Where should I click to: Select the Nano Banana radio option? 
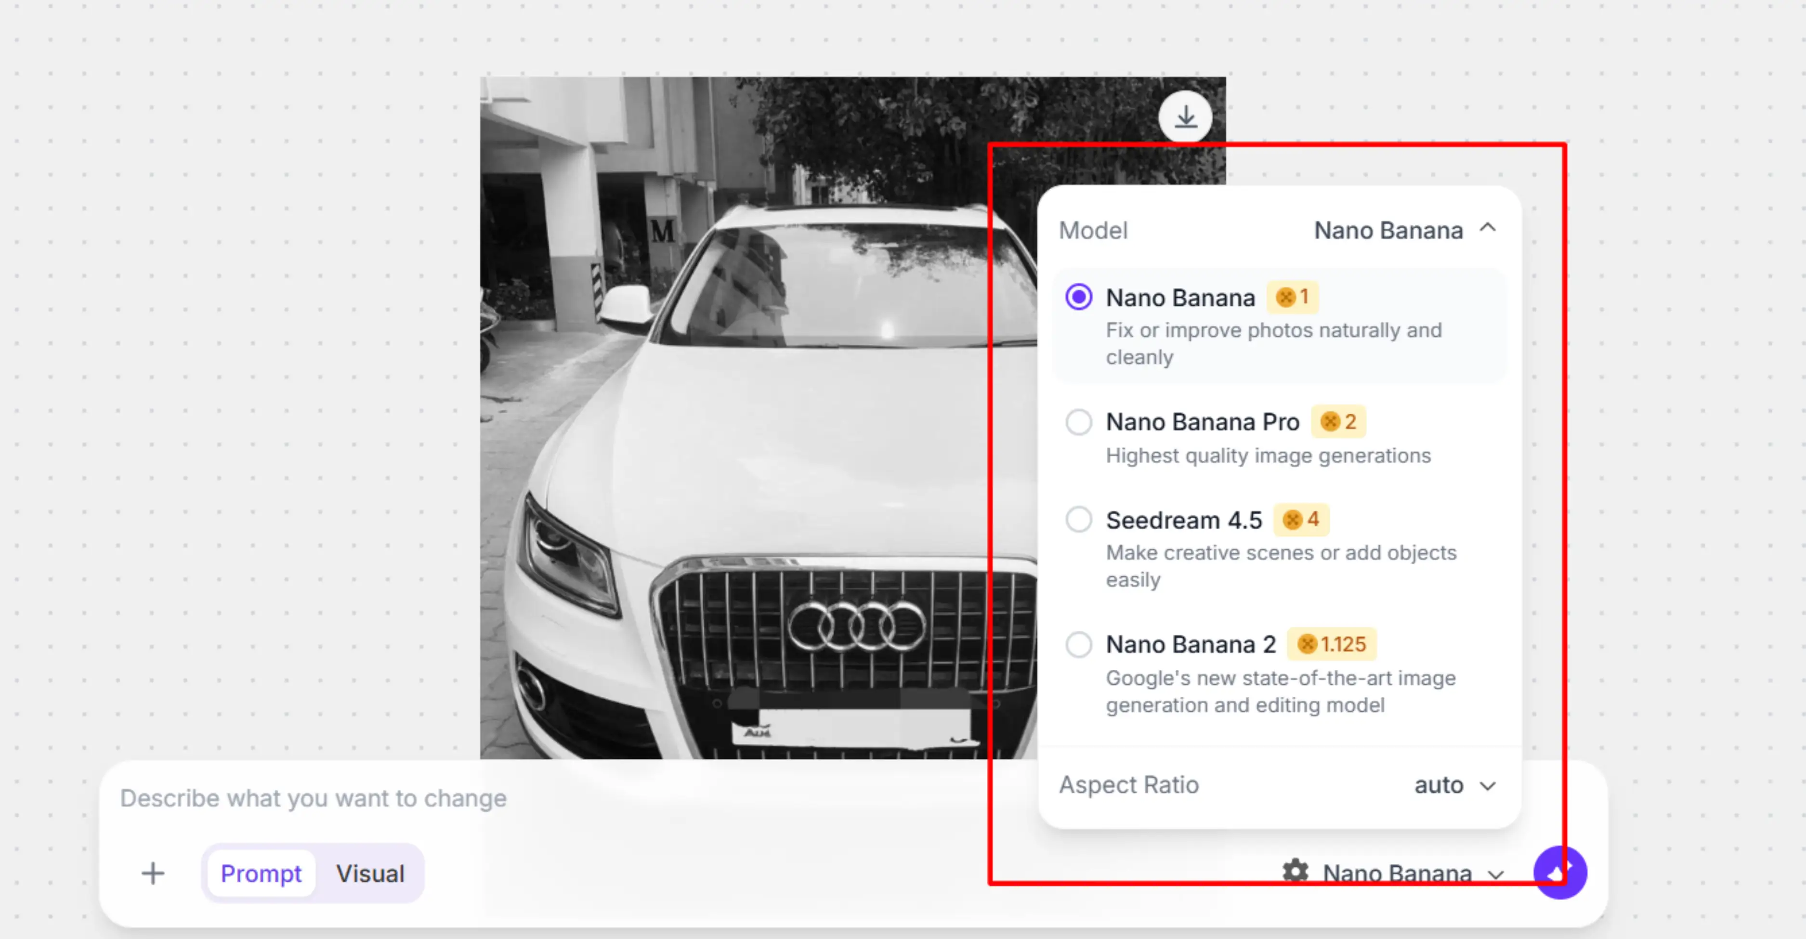(x=1078, y=297)
